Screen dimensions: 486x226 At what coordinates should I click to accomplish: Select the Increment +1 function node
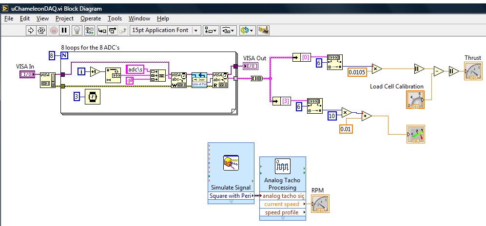pos(95,72)
